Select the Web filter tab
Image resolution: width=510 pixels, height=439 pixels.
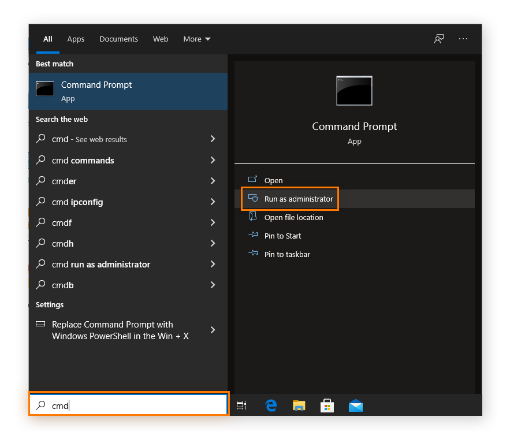161,39
